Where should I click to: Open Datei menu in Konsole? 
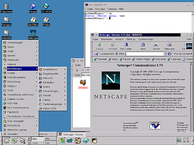[90, 9]
